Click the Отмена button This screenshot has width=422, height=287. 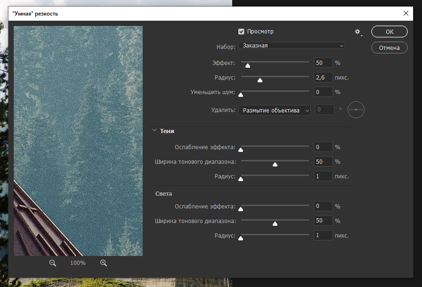(390, 48)
